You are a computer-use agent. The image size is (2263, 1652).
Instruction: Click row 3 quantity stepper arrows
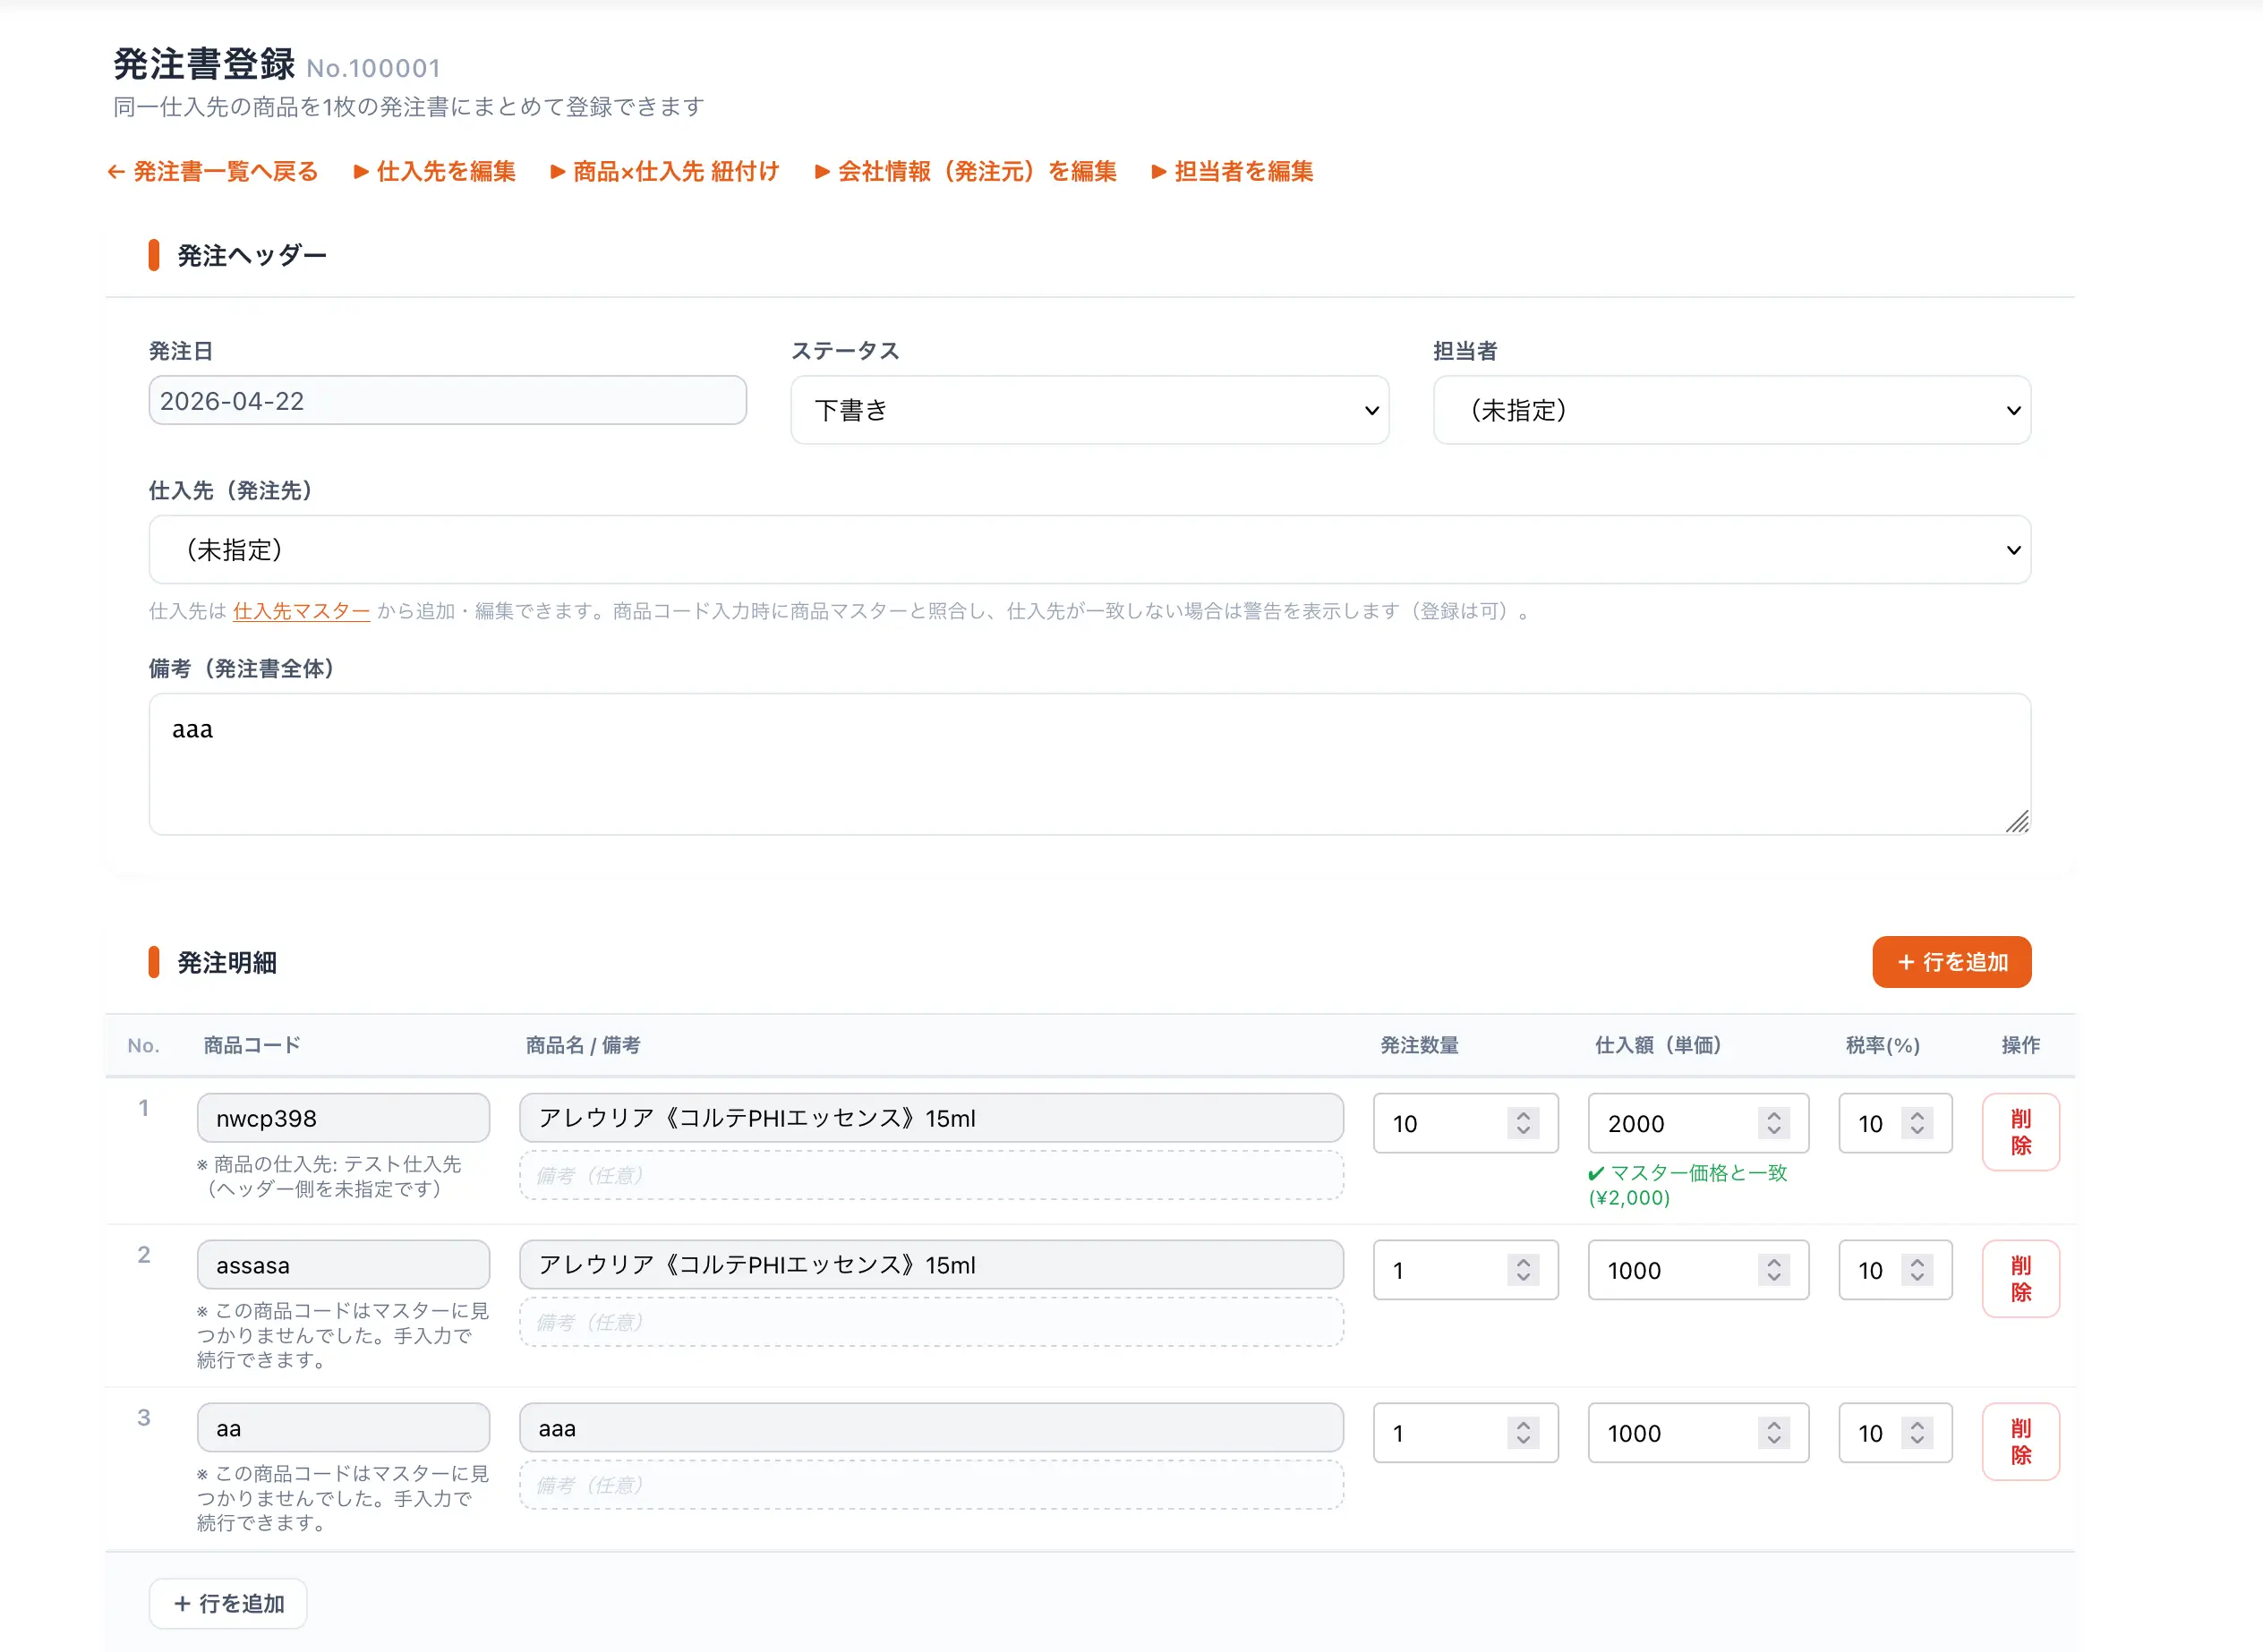tap(1523, 1433)
